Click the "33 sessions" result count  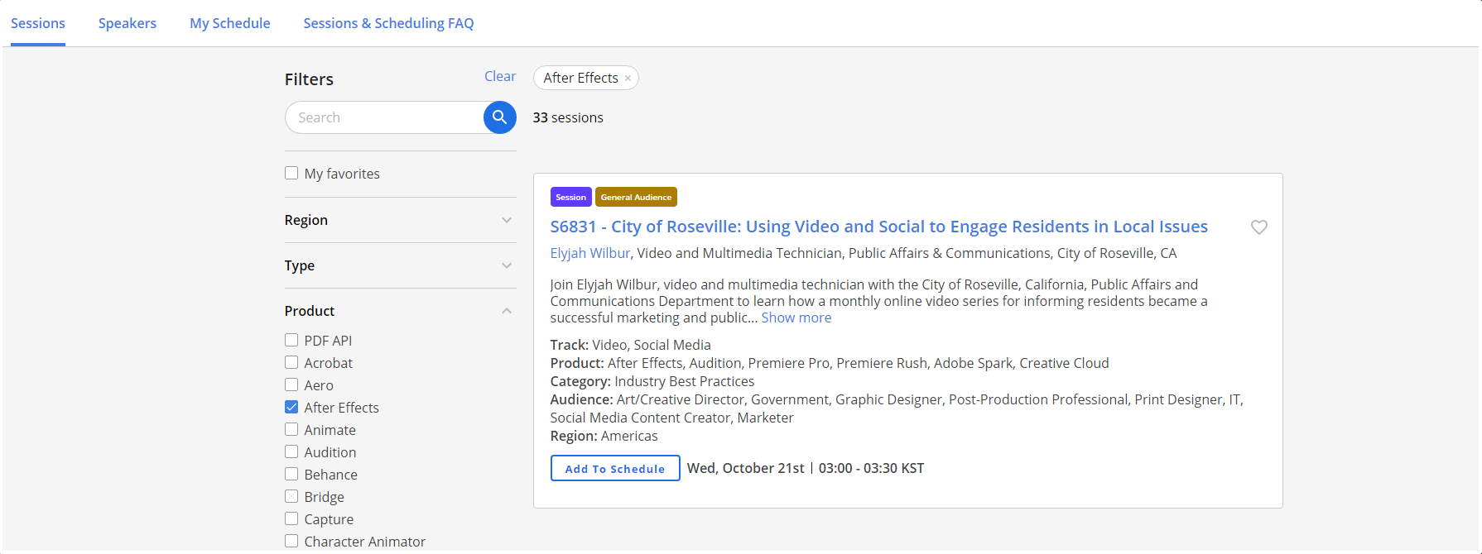[568, 117]
